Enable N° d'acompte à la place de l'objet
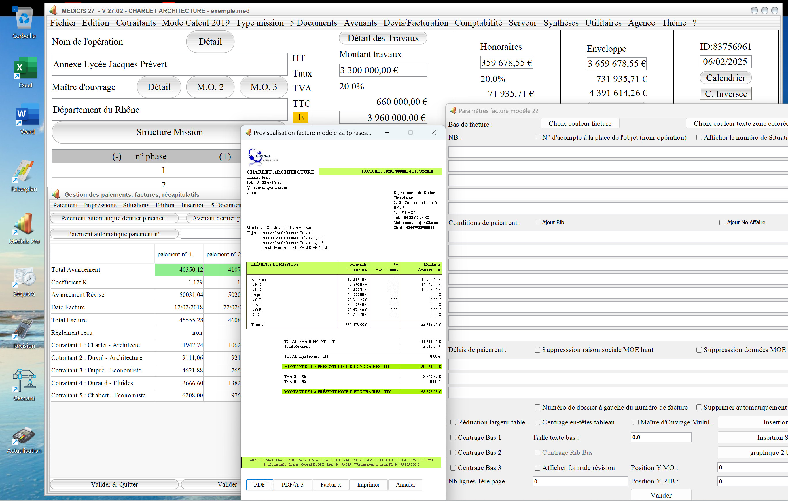788x501 pixels. point(537,137)
